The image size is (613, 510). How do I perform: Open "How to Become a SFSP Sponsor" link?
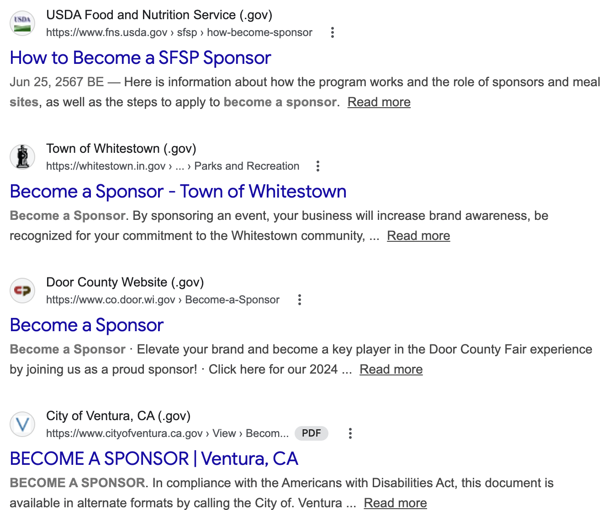[140, 58]
